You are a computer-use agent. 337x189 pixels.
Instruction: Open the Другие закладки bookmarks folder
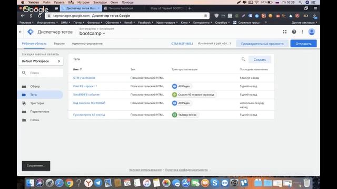[304, 23]
